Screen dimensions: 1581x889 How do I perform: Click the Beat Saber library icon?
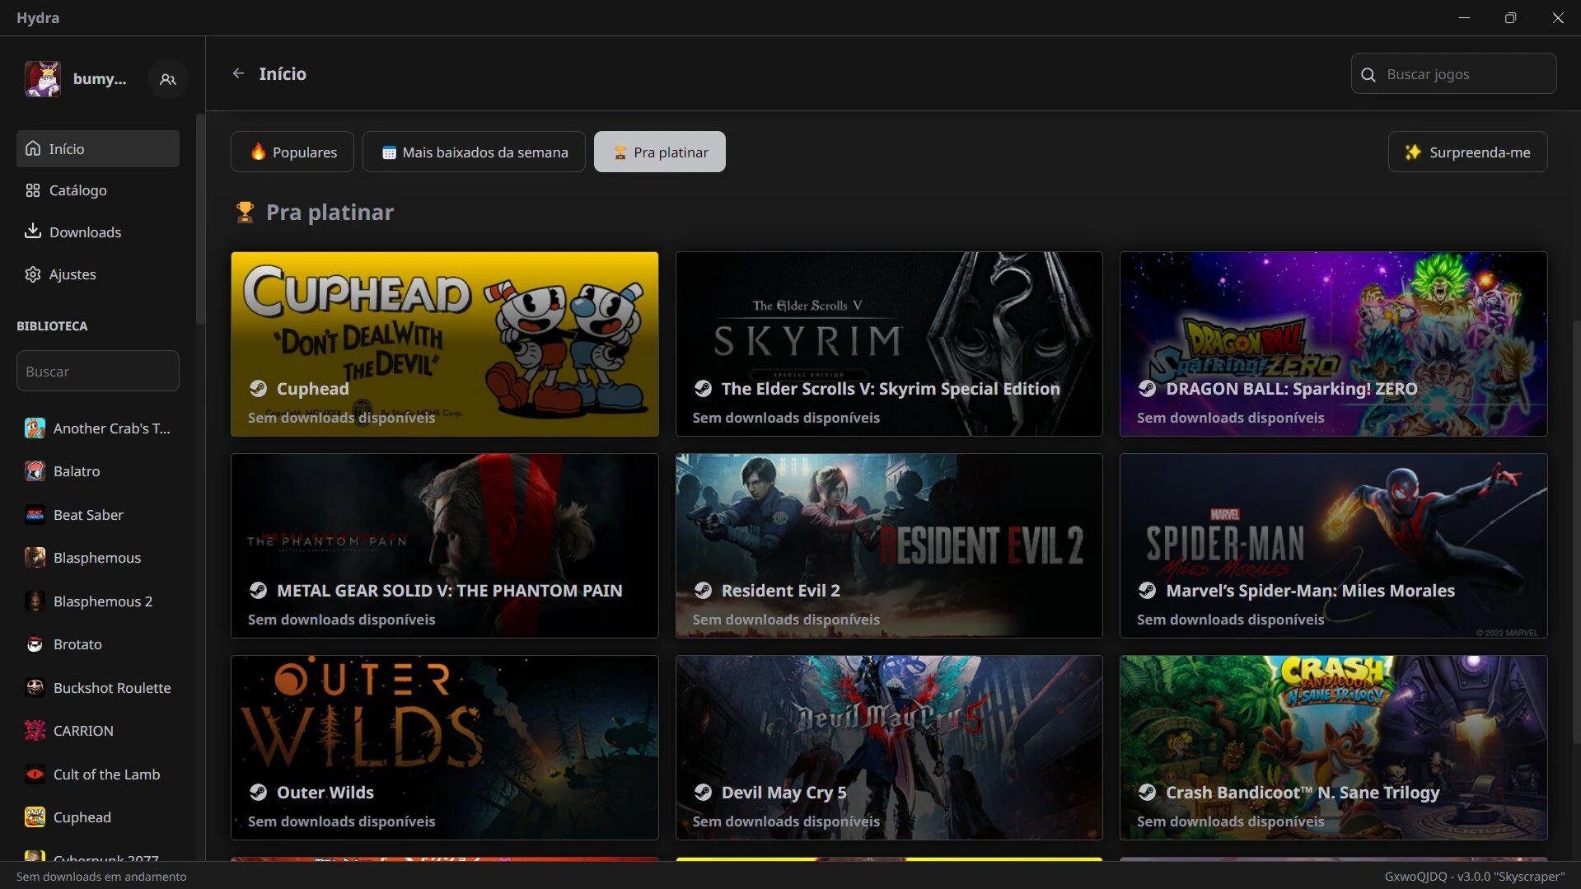35,514
